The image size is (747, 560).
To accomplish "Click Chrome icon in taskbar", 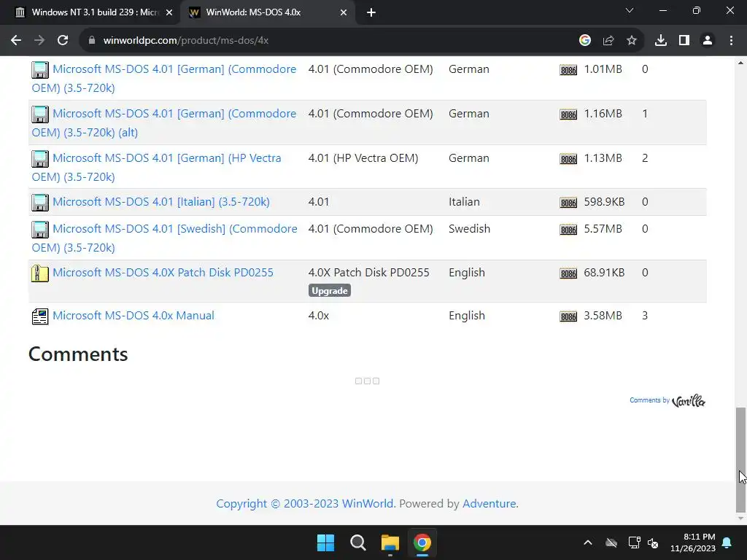I will click(x=422, y=542).
